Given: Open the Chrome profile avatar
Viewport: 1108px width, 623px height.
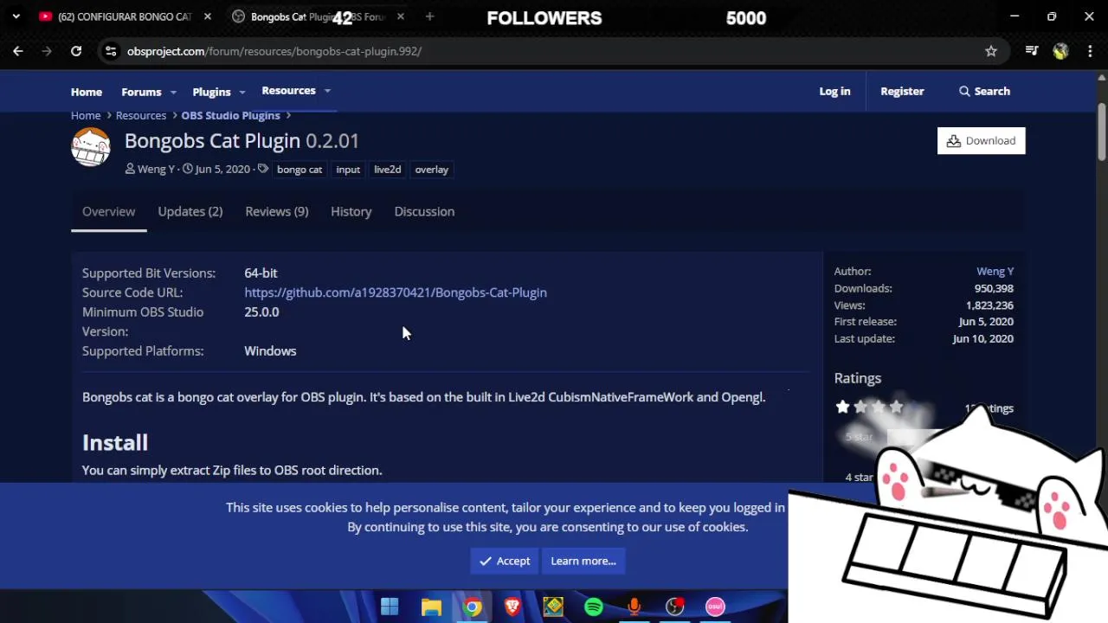Looking at the screenshot, I should [1060, 51].
